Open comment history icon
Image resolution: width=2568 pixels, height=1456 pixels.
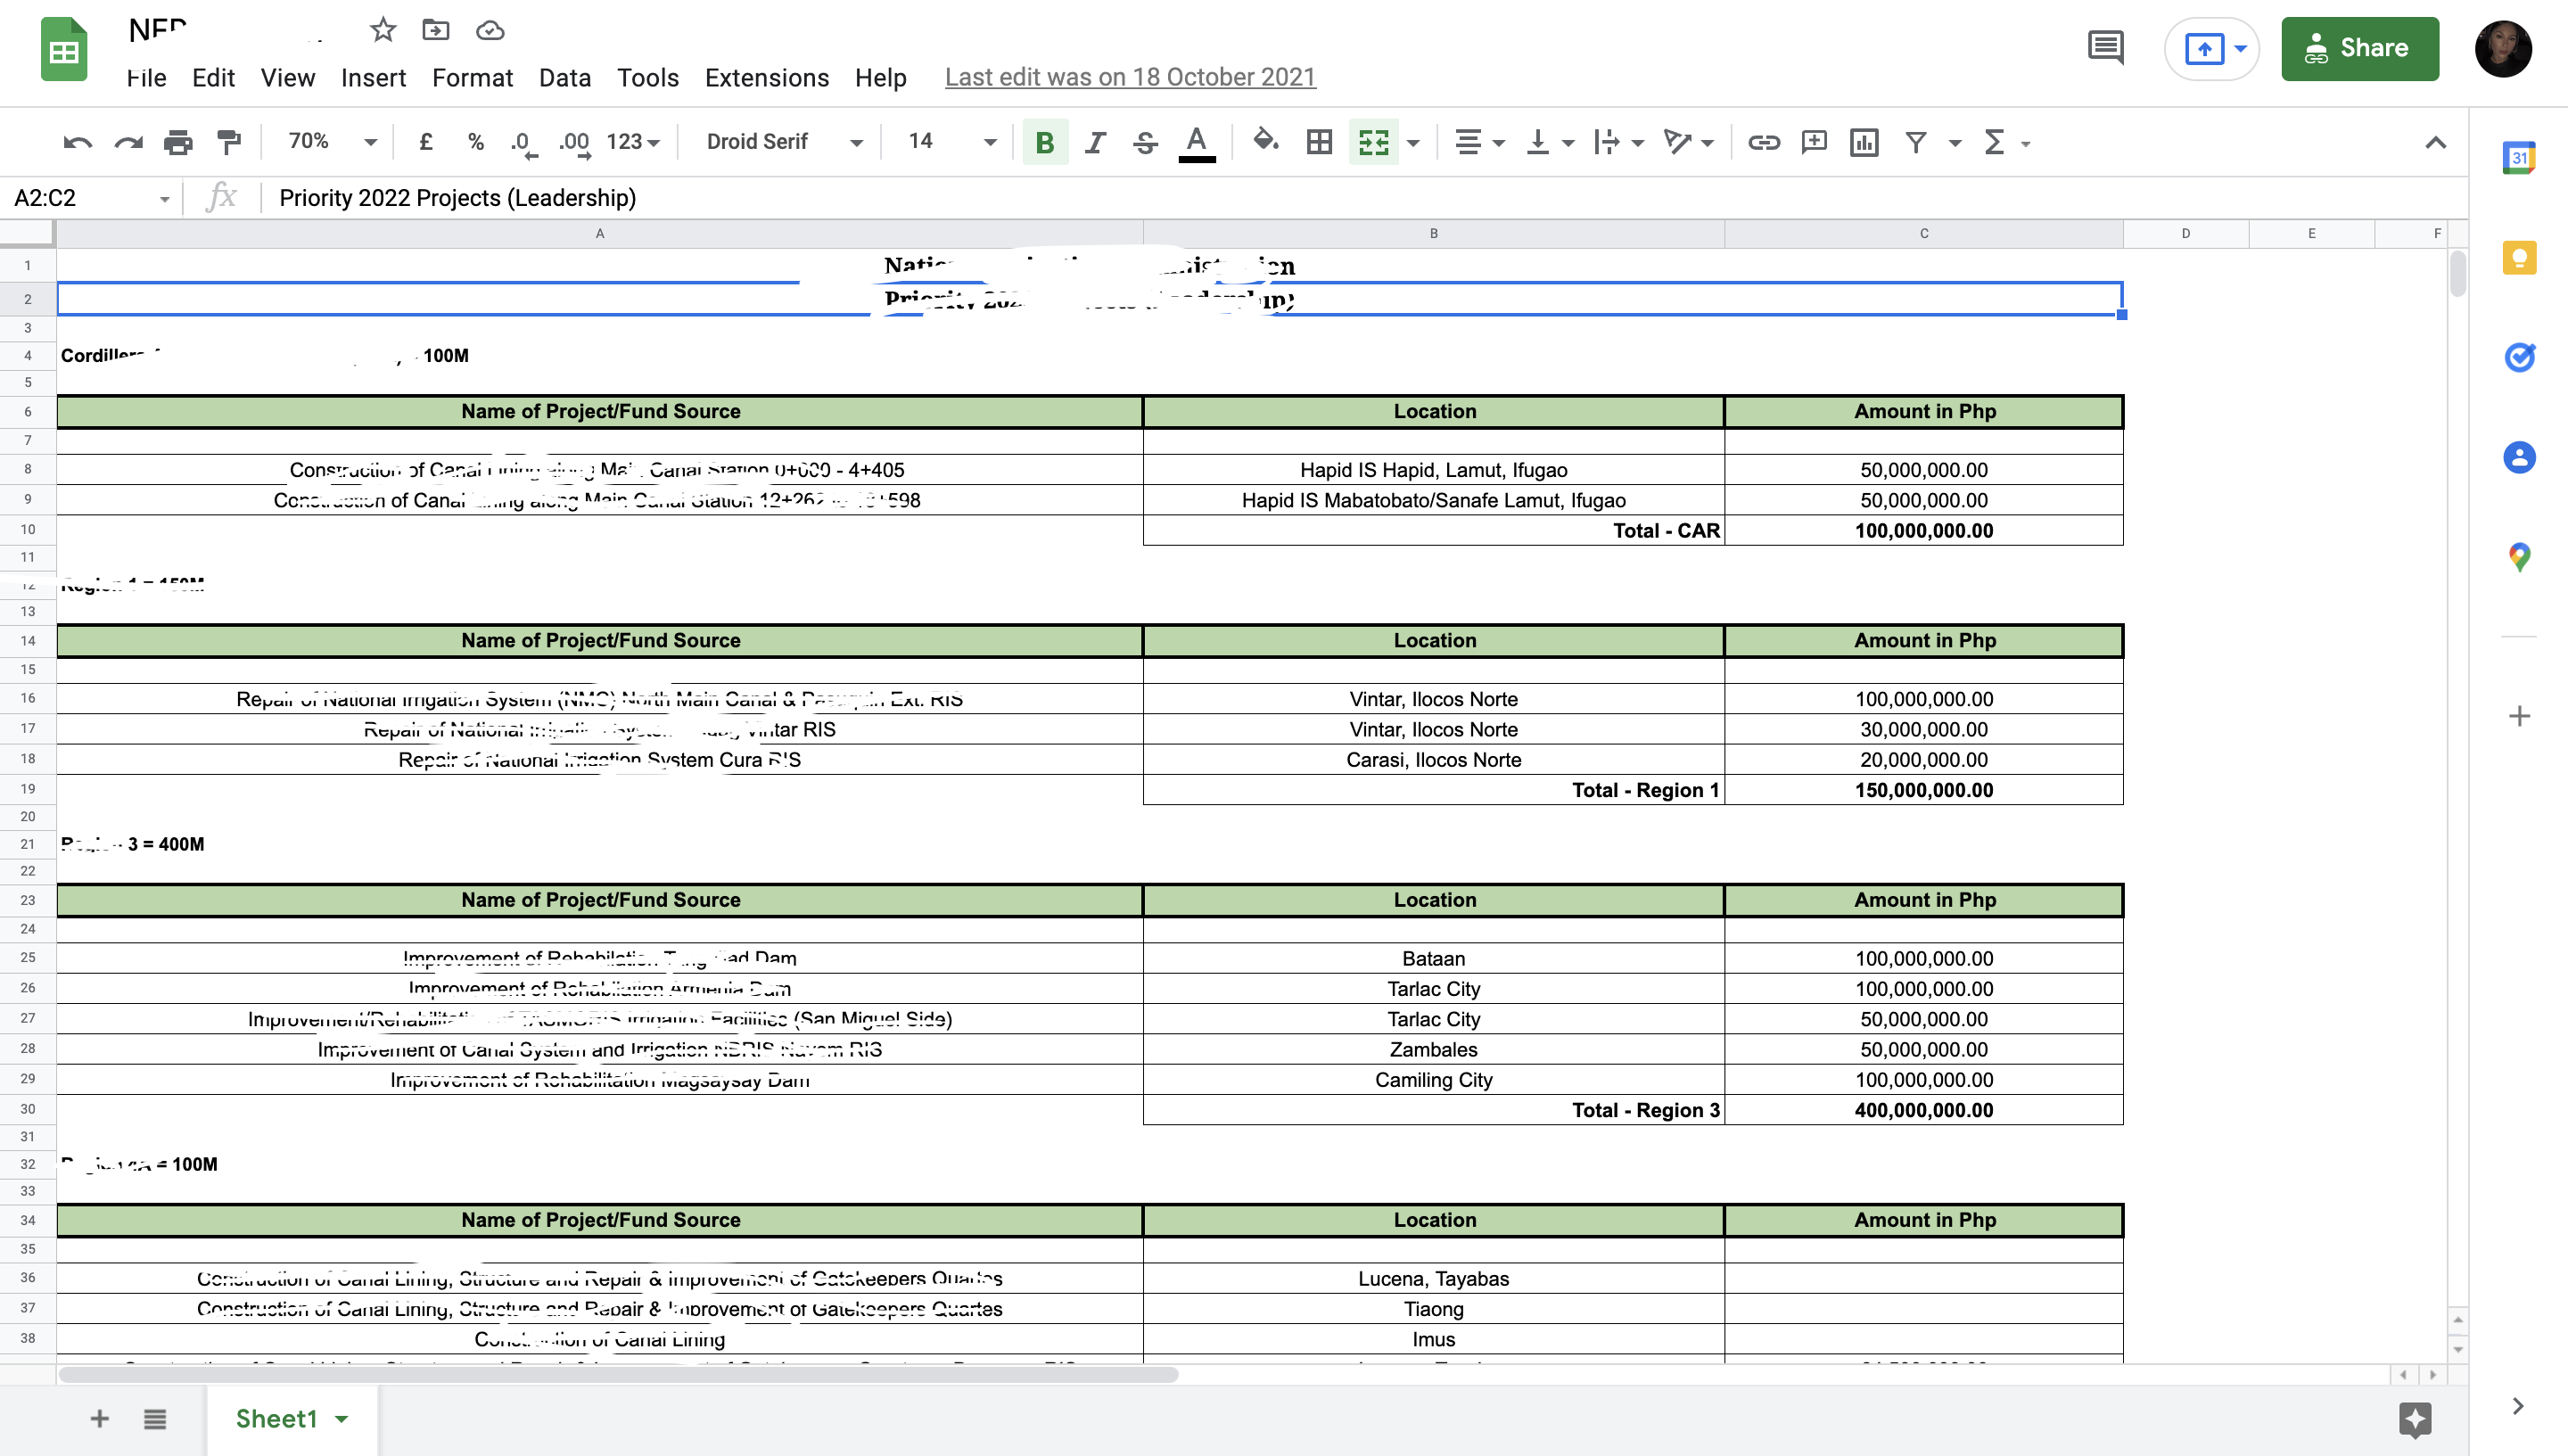pyautogui.click(x=2106, y=48)
